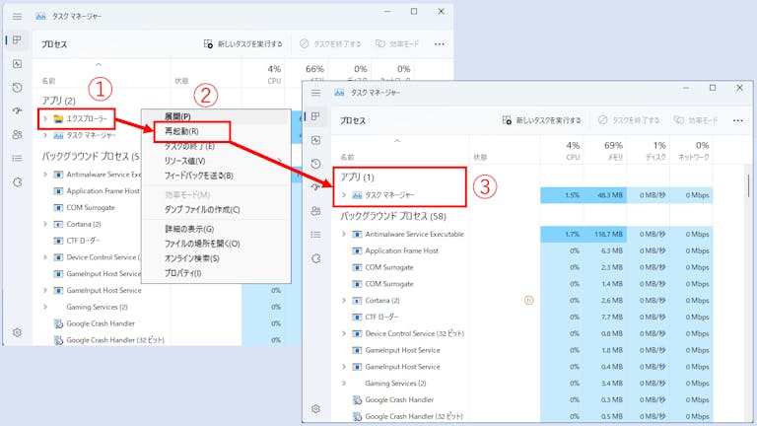Click 新しいタスクを実行する in front window
This screenshot has width=757, height=426.
click(541, 120)
